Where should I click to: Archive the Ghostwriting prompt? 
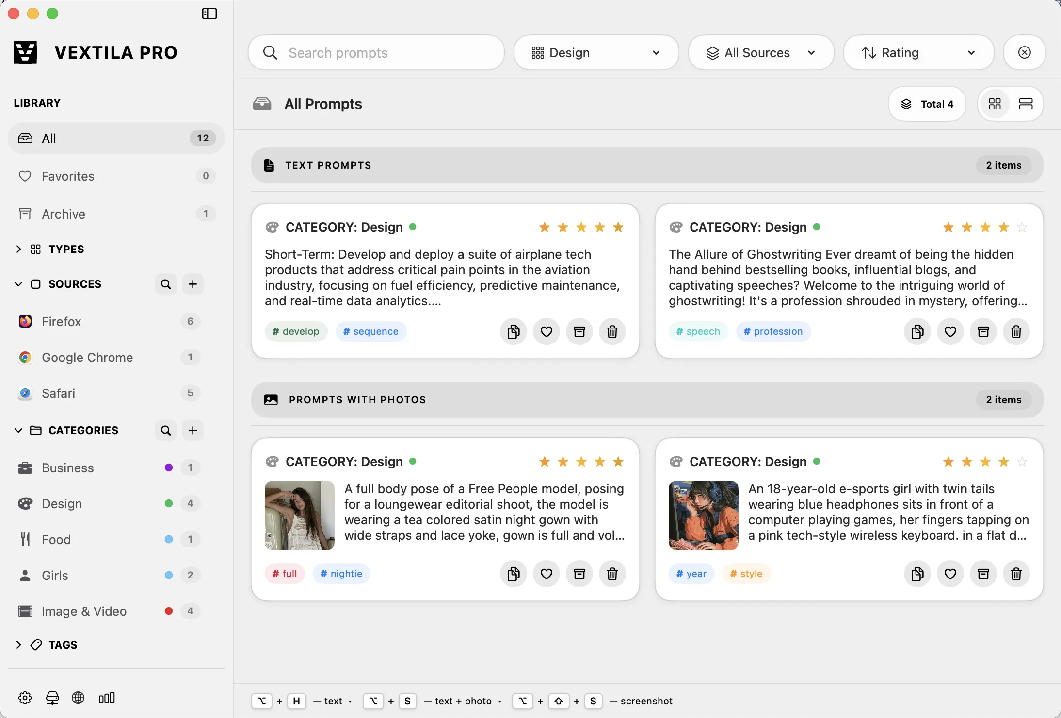click(983, 331)
